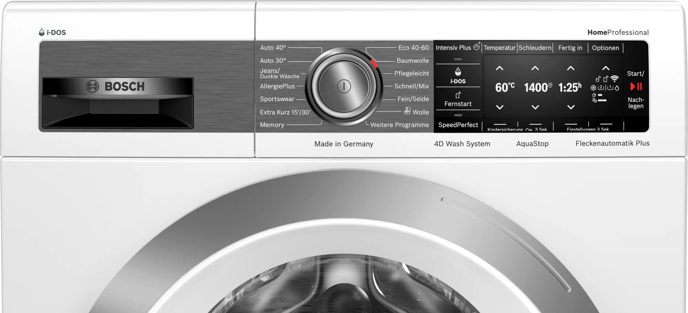
Task: Tap the Fertig in column label
Action: tap(570, 48)
